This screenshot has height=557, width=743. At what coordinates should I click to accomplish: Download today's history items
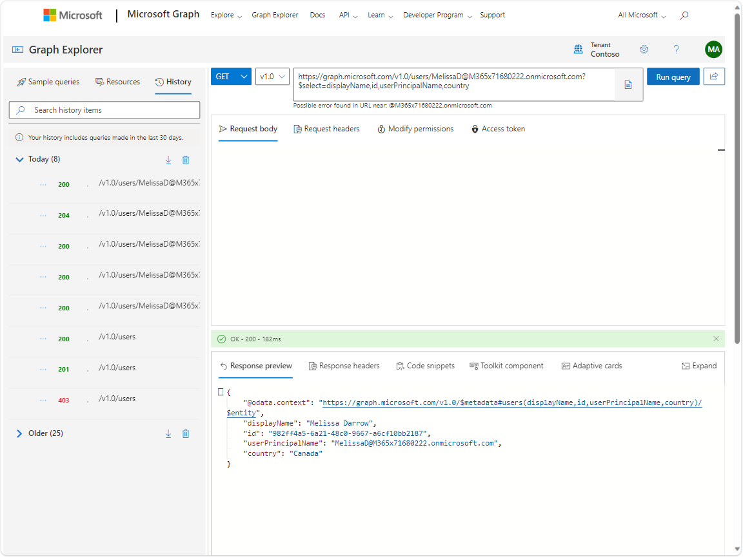[x=168, y=160]
